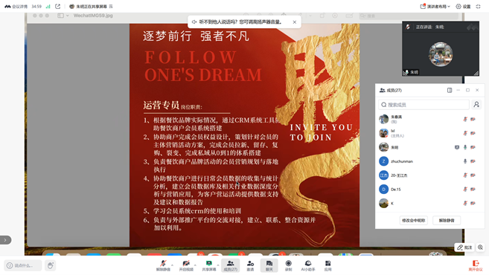Click camera icon in 朱春满 row
The height and width of the screenshot is (275, 489).
[x=473, y=119]
